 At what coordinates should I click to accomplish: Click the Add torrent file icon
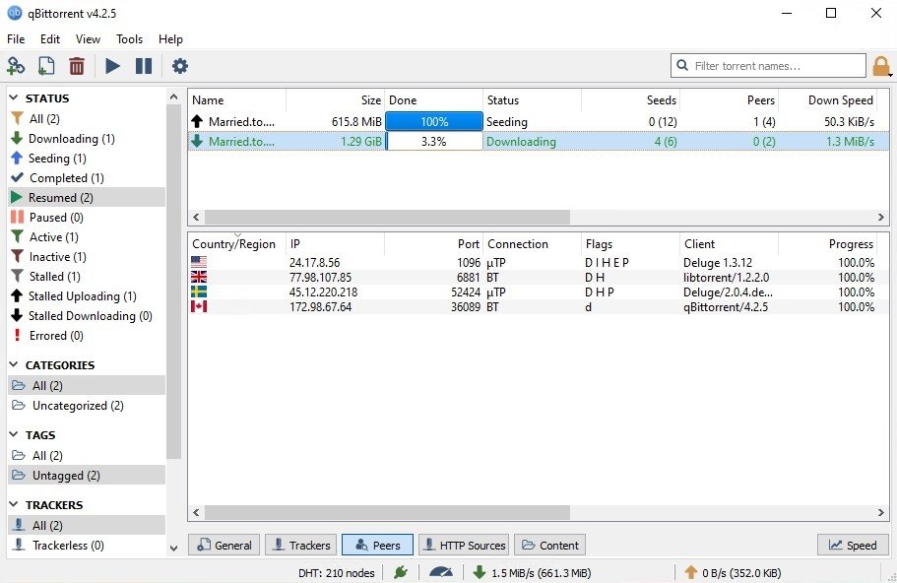coord(46,66)
